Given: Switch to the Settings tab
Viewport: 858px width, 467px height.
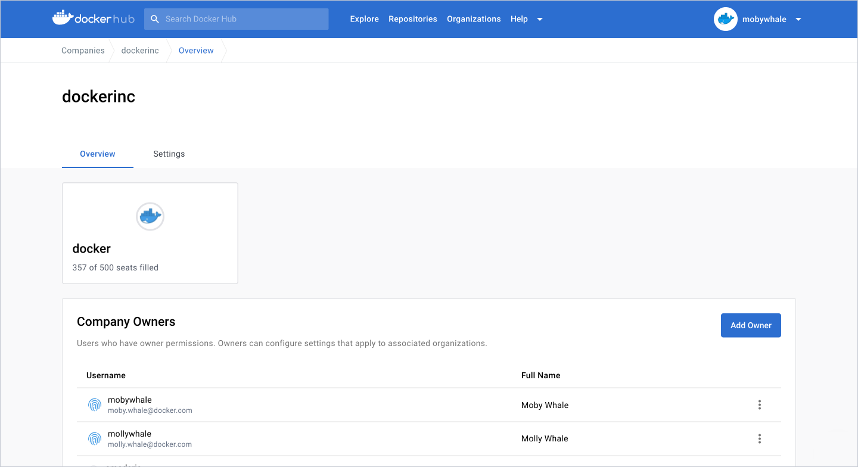Looking at the screenshot, I should click(169, 154).
